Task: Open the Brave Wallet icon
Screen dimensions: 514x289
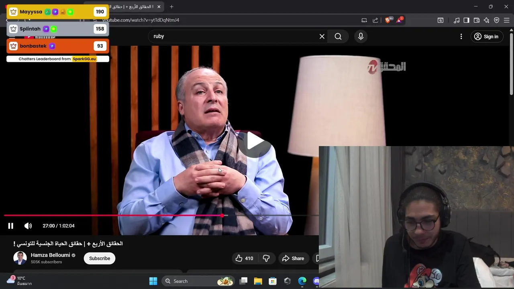Action: pyautogui.click(x=477, y=20)
